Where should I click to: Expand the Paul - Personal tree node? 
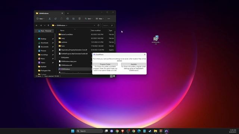pos(36,31)
